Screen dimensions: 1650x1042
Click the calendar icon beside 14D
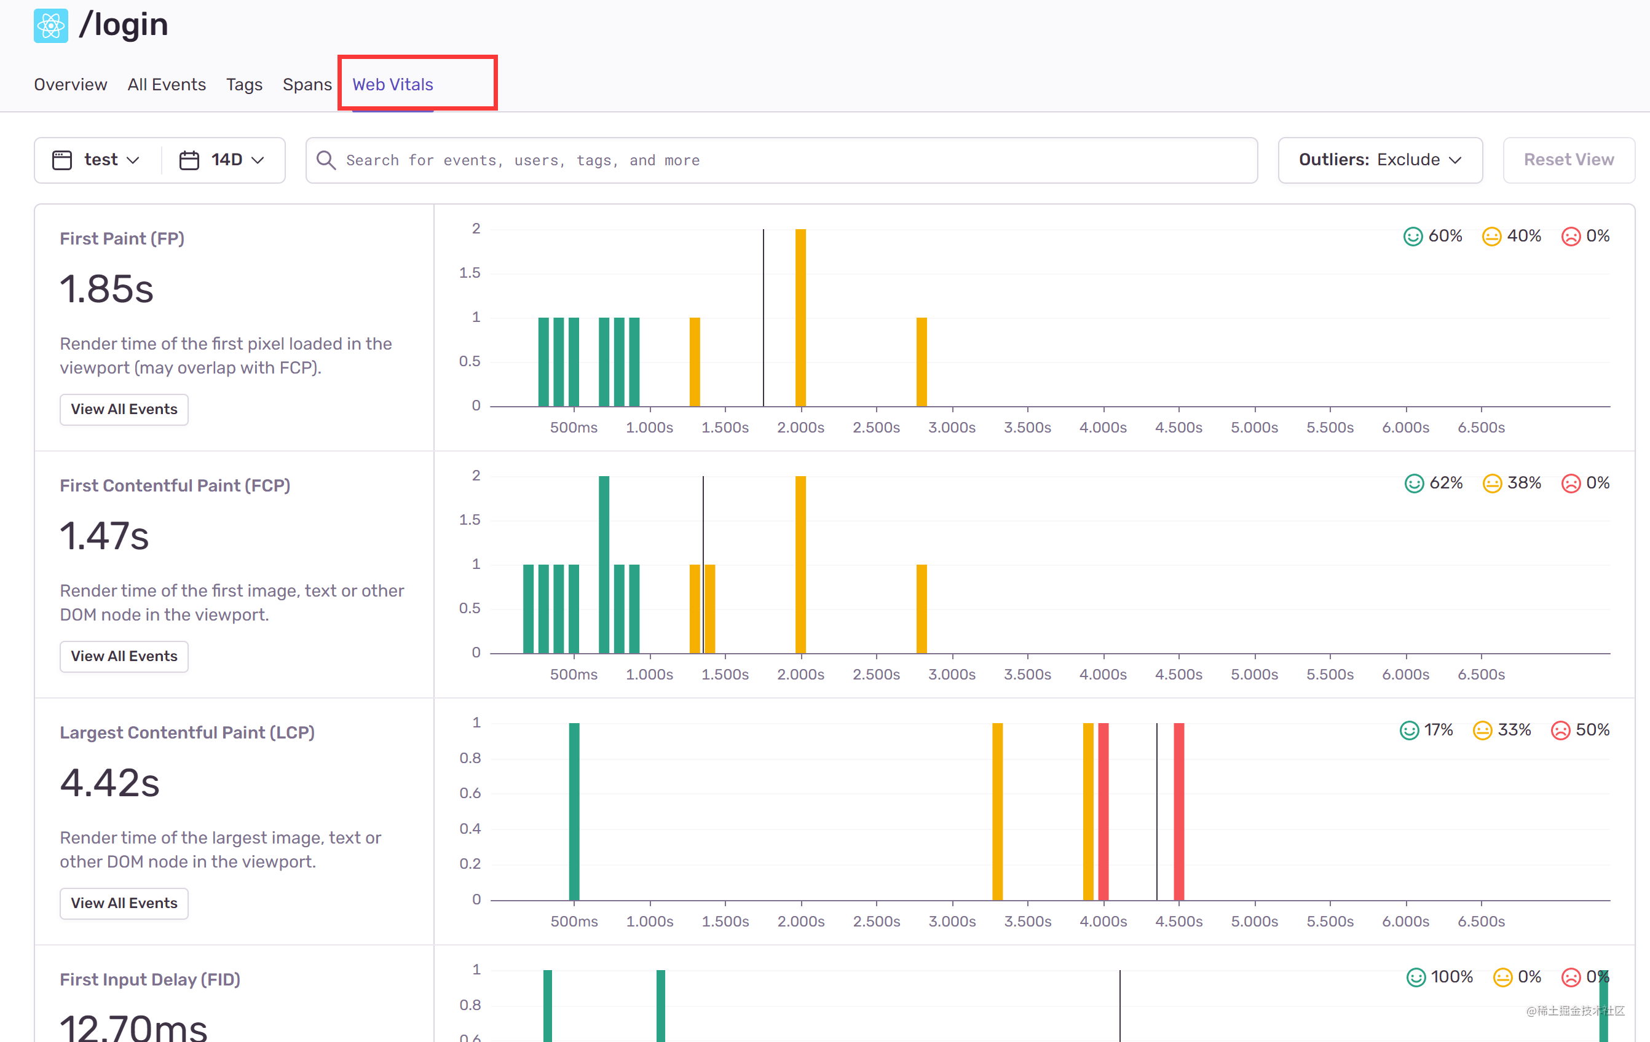pyautogui.click(x=189, y=160)
